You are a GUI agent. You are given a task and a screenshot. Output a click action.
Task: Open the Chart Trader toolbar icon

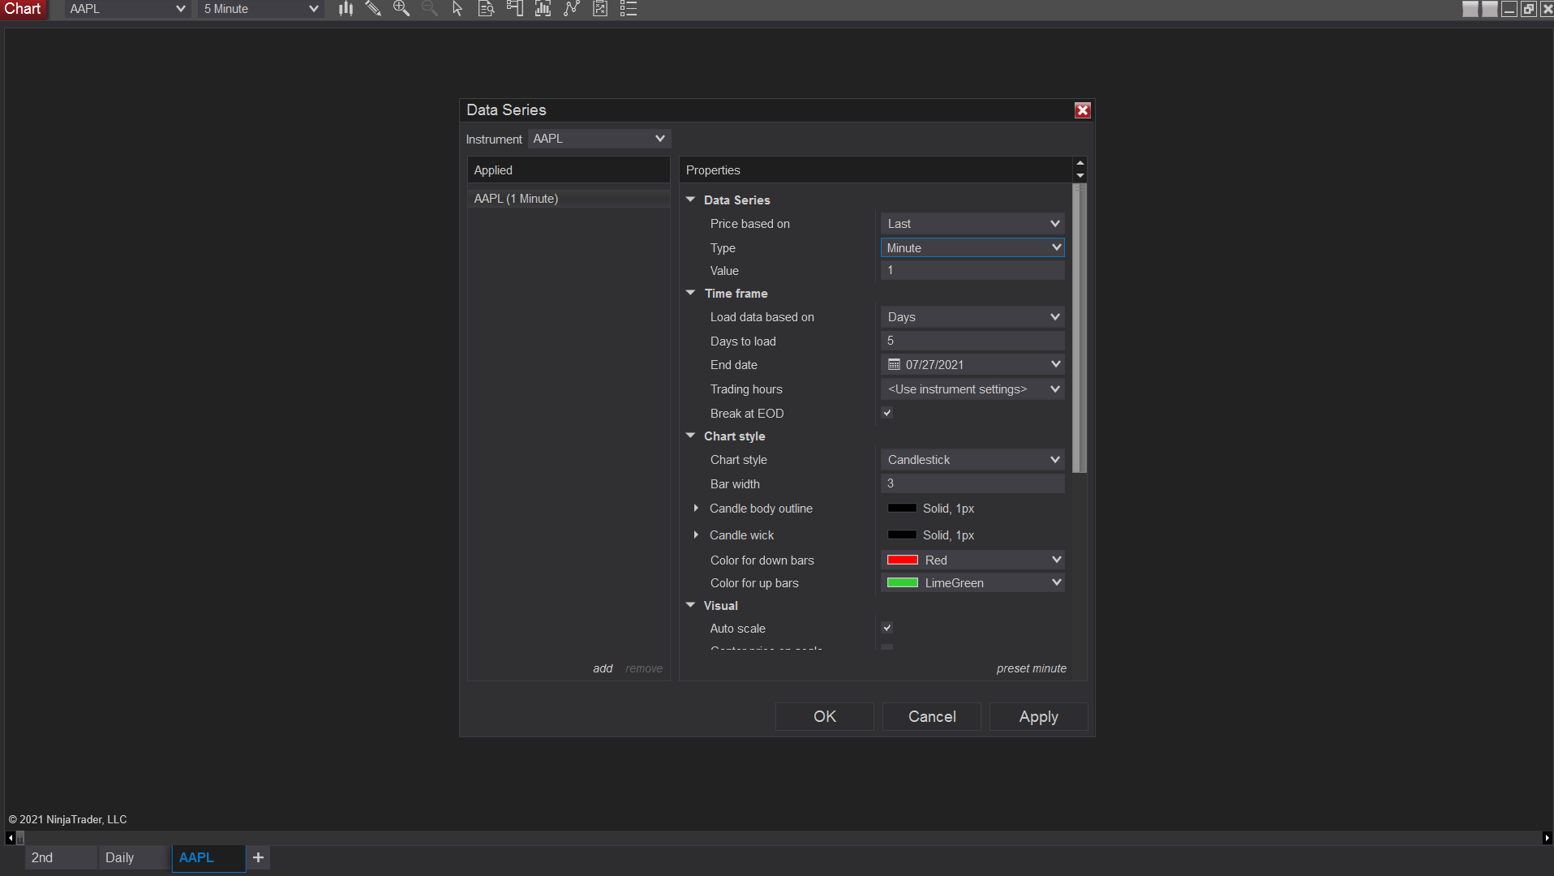tap(514, 9)
